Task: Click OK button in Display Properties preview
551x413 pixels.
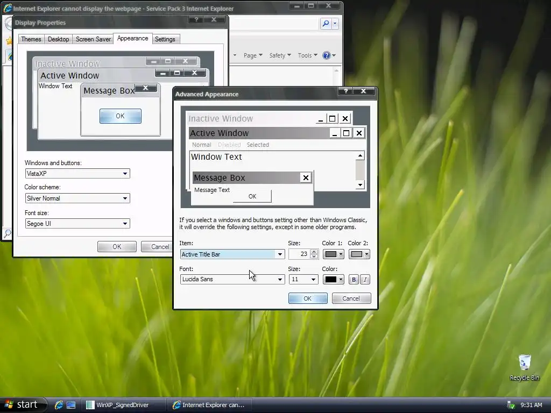Action: [120, 116]
